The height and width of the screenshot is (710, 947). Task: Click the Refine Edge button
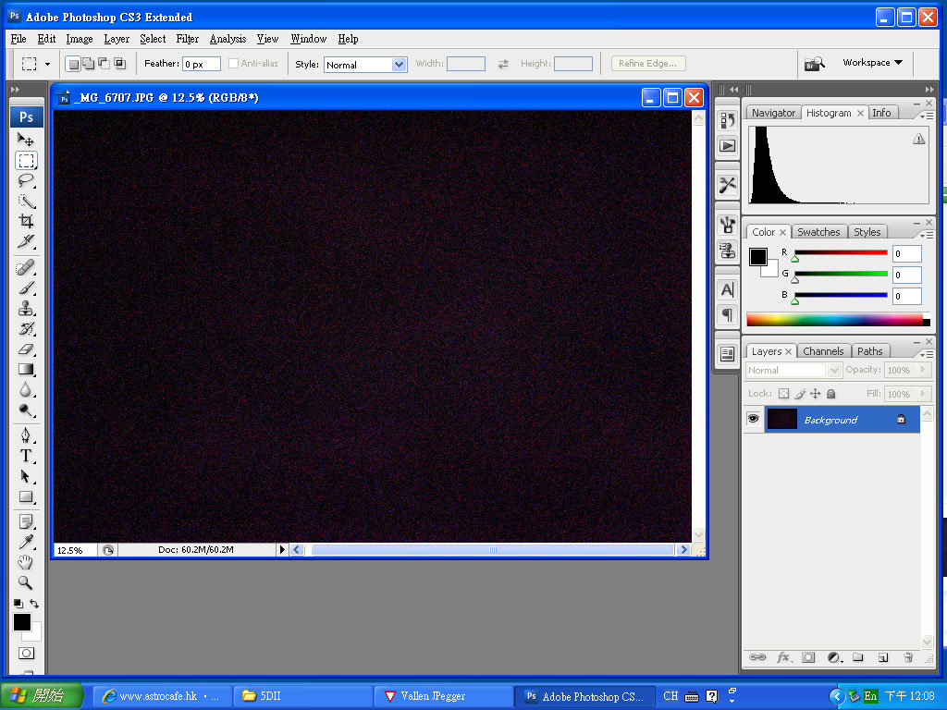(647, 64)
